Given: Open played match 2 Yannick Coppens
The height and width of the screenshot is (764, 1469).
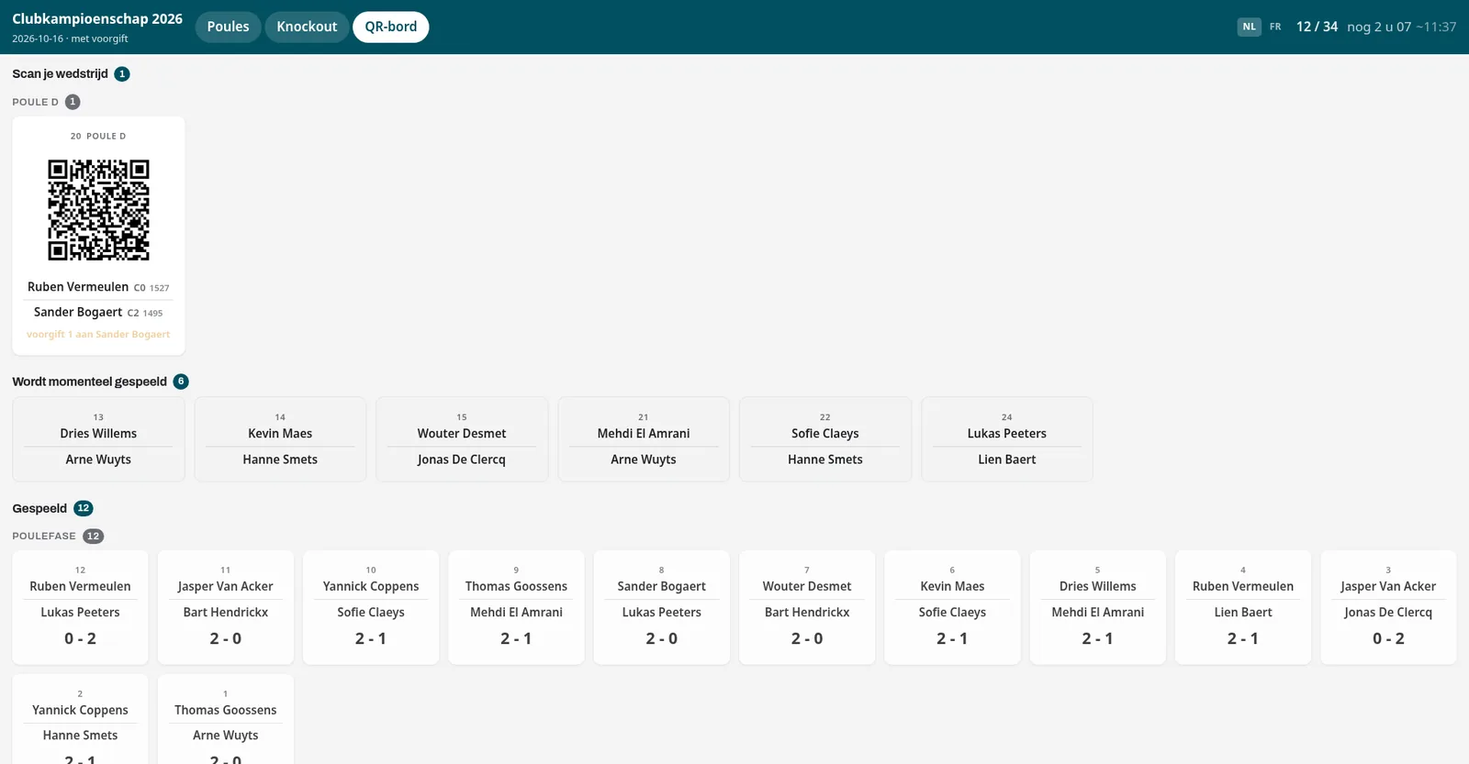Looking at the screenshot, I should tap(80, 720).
